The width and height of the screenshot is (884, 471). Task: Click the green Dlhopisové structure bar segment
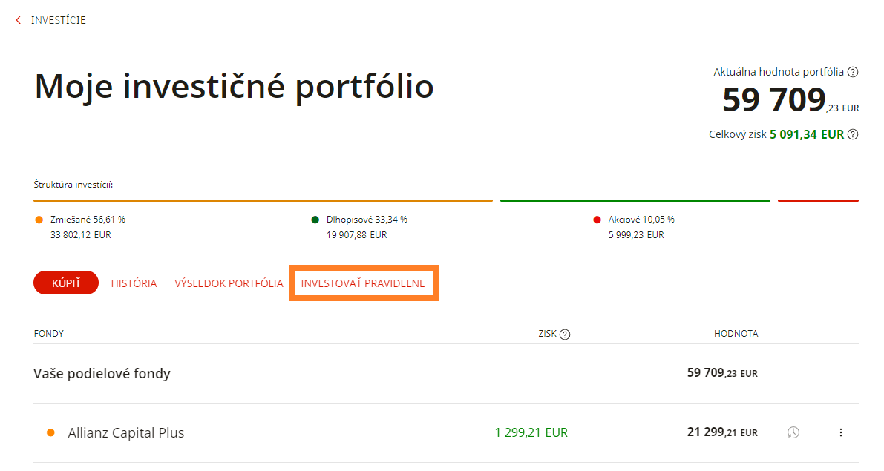pos(635,200)
